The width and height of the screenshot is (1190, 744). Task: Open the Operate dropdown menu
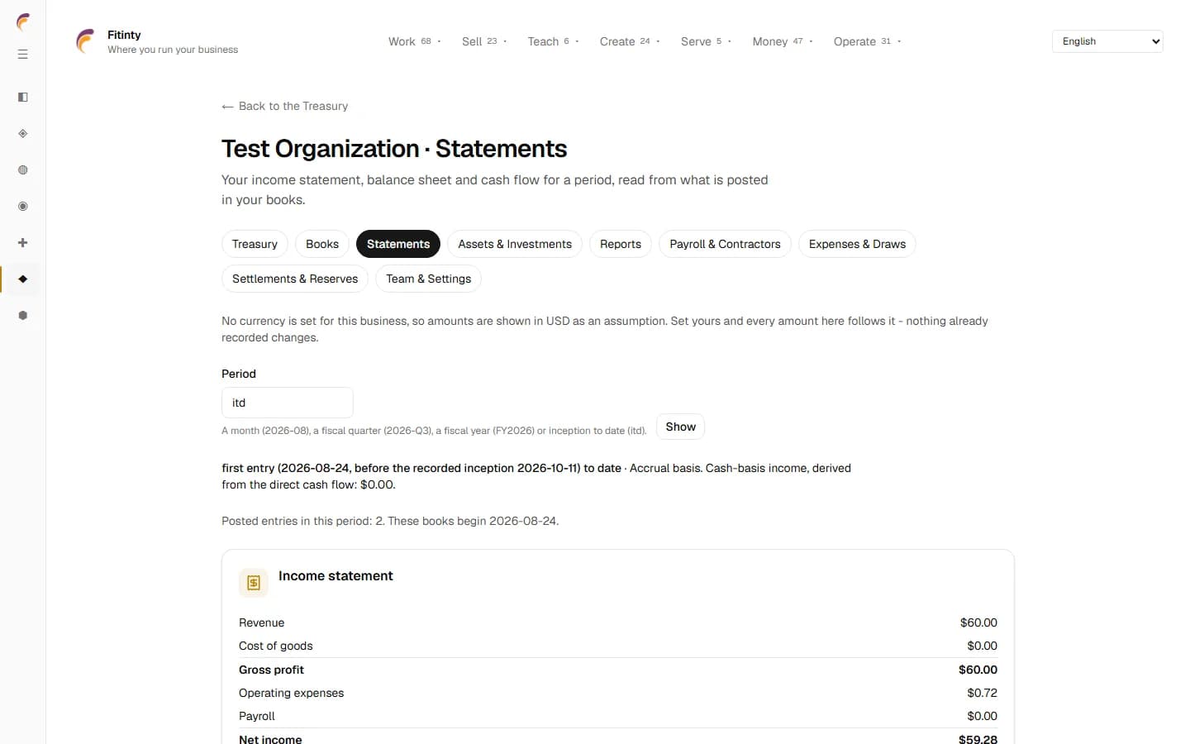coord(867,41)
